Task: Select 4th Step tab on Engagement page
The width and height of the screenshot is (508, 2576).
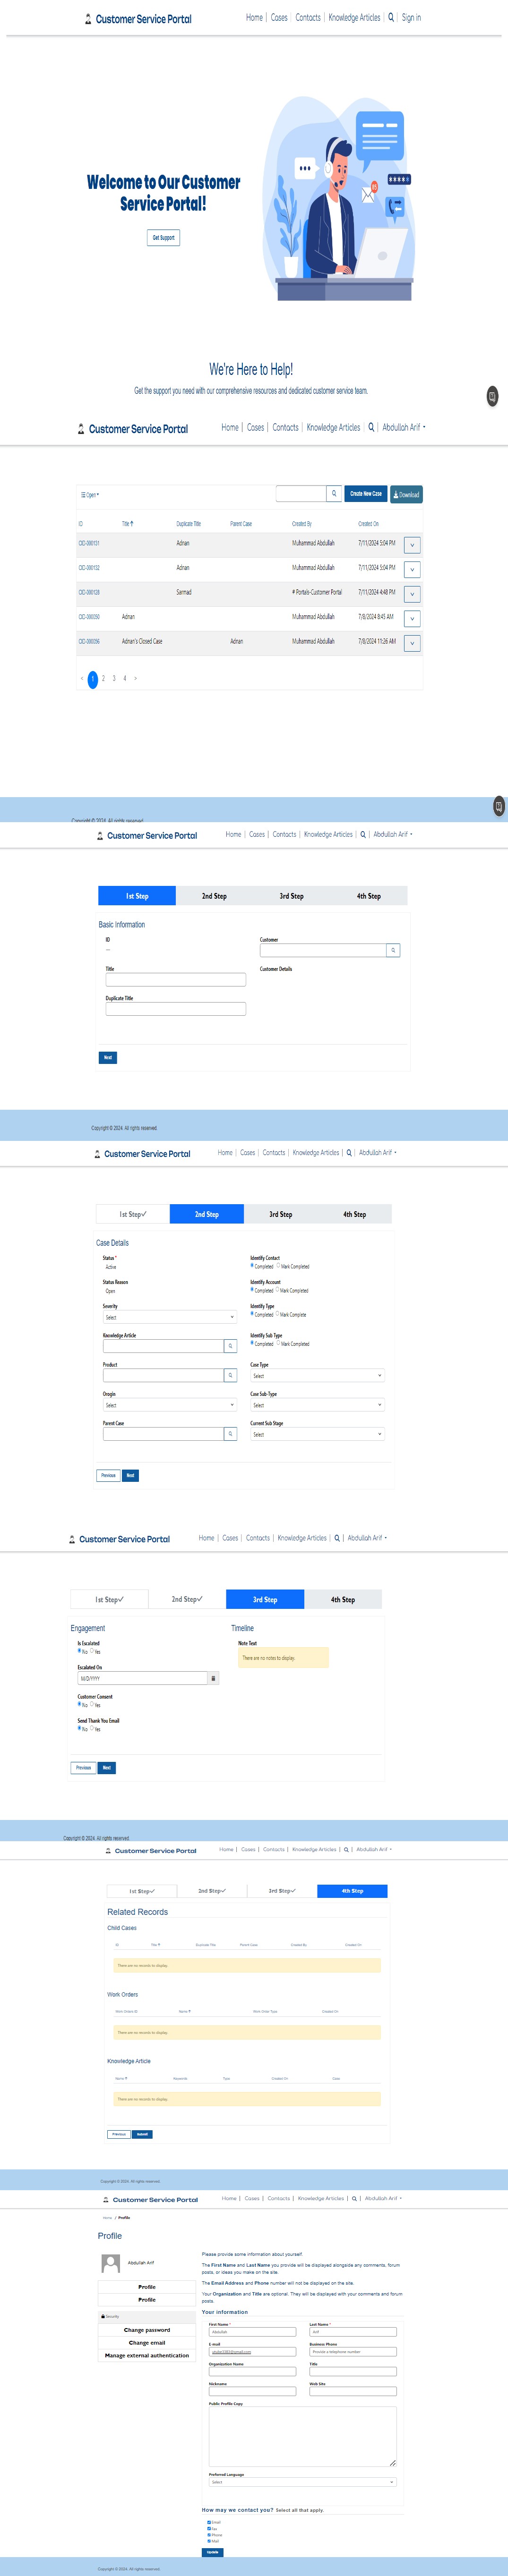Action: point(343,1600)
